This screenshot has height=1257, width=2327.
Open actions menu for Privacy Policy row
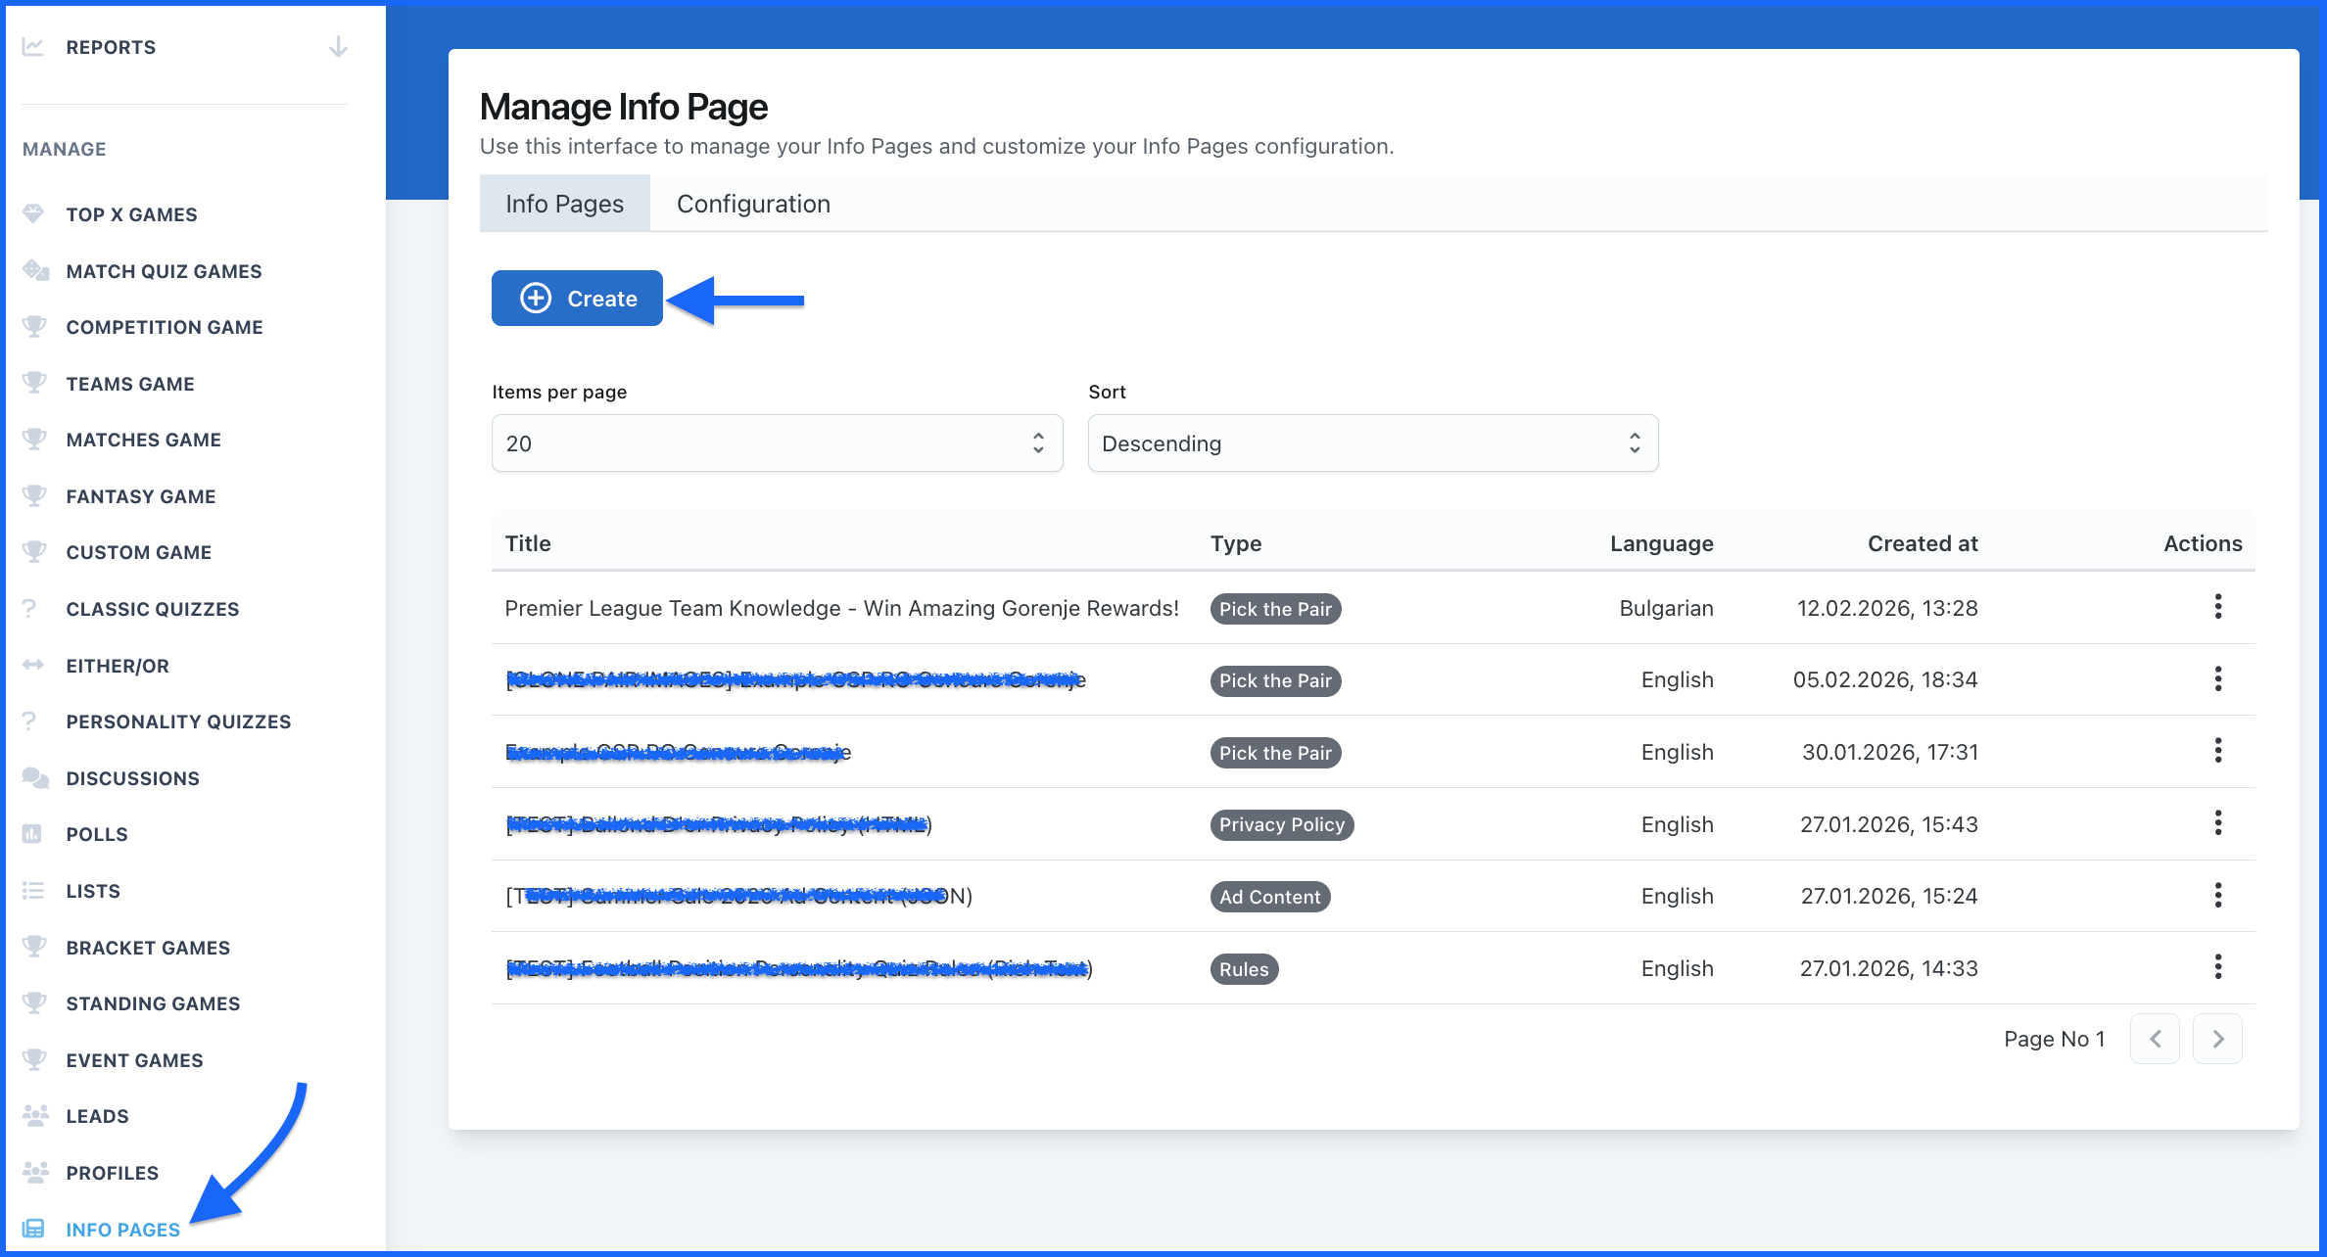click(x=2217, y=823)
